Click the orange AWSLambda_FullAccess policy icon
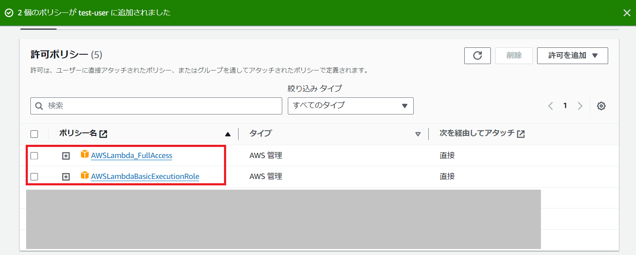 [x=85, y=155]
